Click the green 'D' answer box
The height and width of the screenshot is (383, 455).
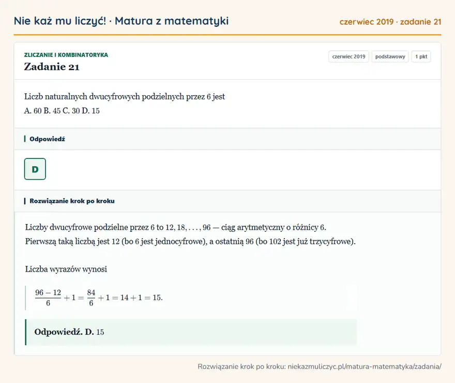[35, 169]
